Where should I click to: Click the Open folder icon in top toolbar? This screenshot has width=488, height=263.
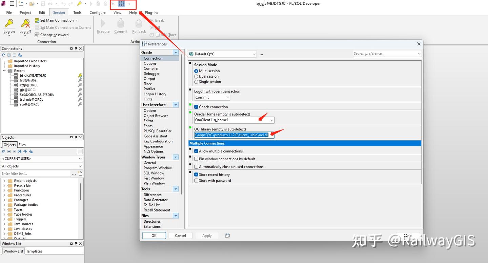pos(32,4)
